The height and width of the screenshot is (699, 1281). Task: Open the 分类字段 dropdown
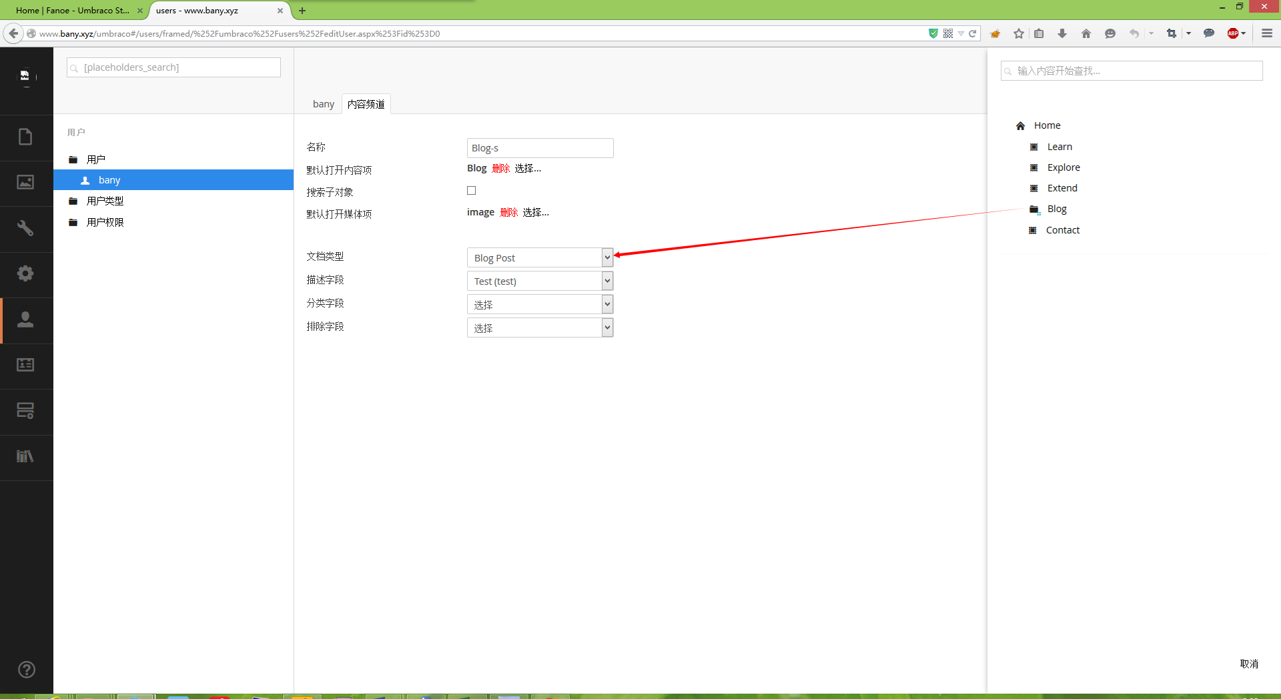point(540,304)
